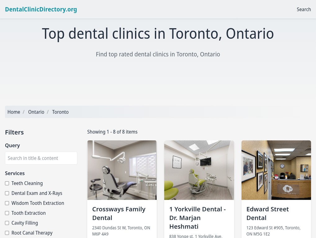This screenshot has width=316, height=238.
Task: Enable the Root Canal Therapy checkbox
Action: [x=7, y=233]
